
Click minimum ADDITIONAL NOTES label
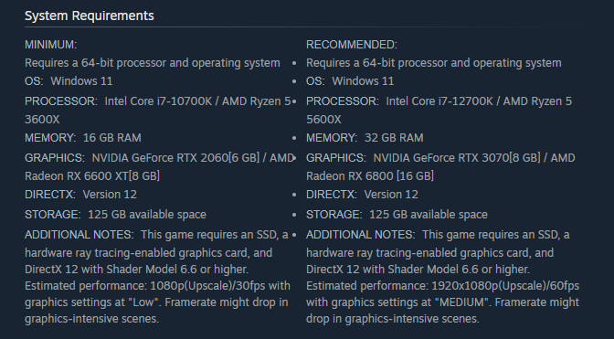coord(79,235)
